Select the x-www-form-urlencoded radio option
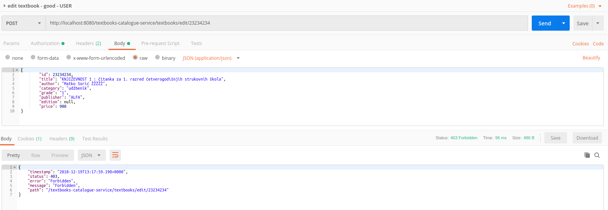The height and width of the screenshot is (210, 608). 69,57
